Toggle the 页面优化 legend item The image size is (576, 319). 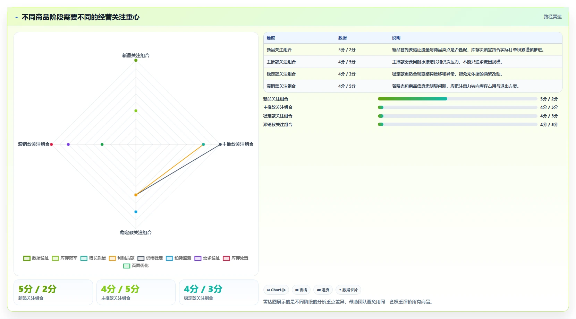(x=136, y=266)
